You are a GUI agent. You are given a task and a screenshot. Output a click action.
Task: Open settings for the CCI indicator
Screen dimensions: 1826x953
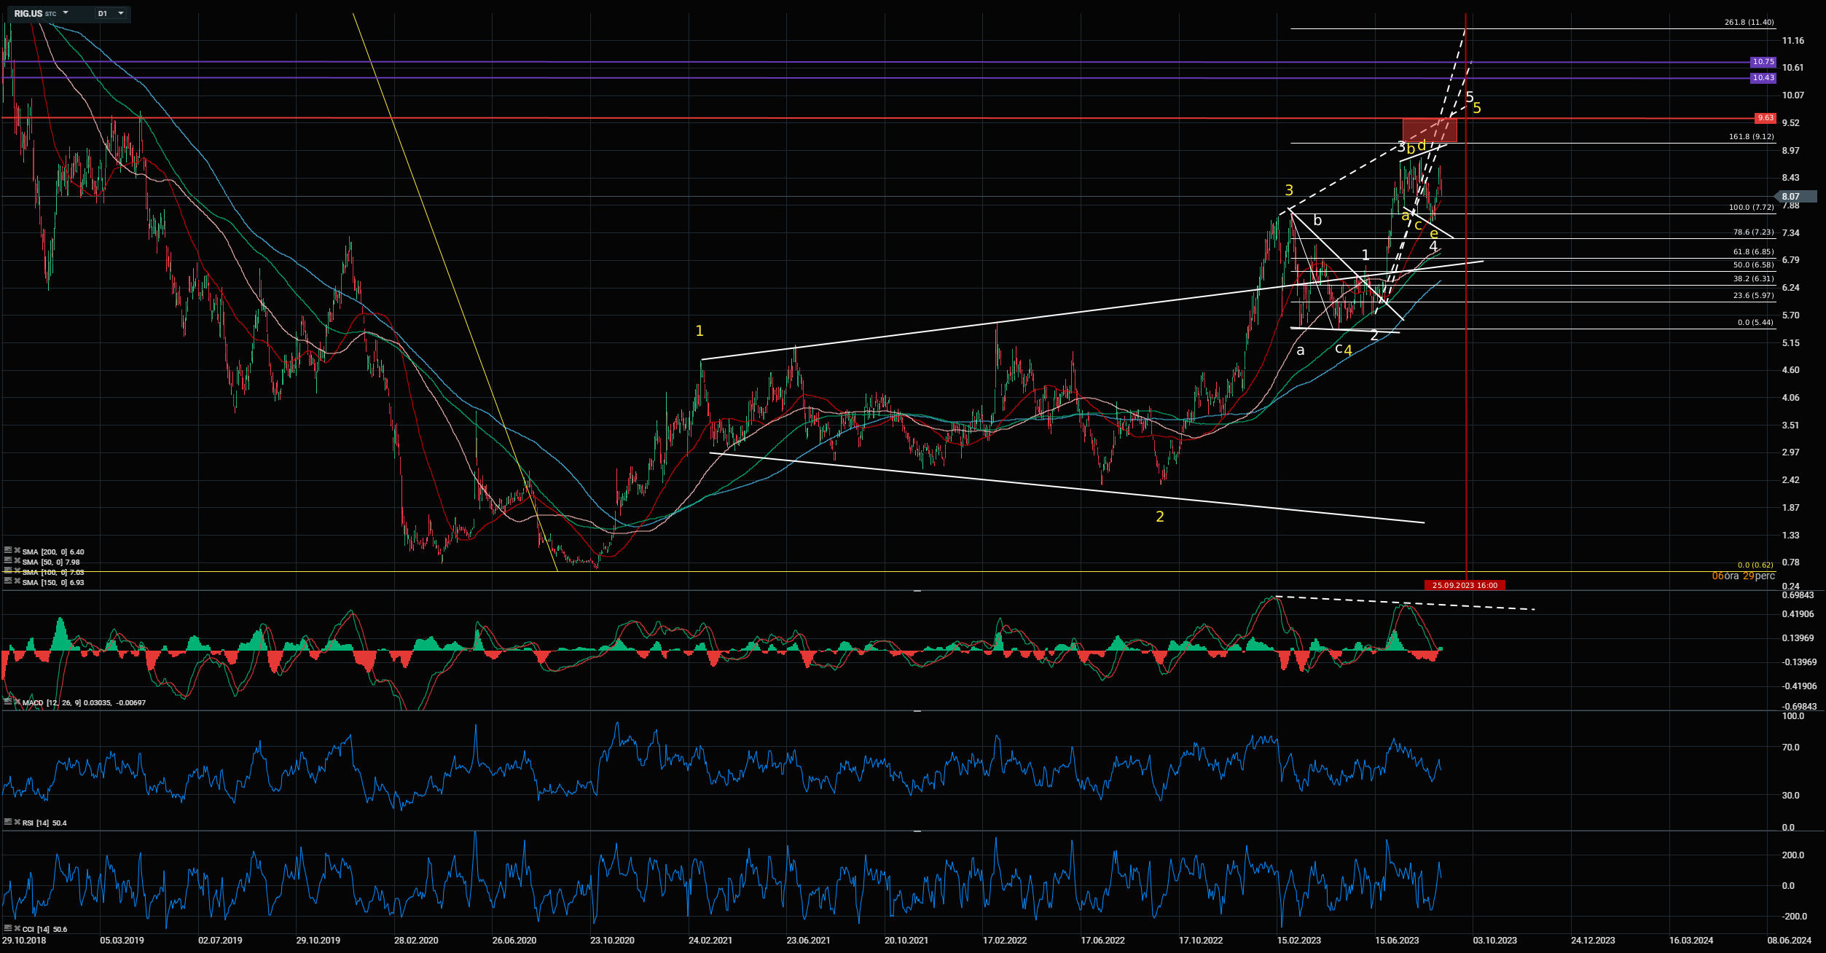click(x=8, y=928)
